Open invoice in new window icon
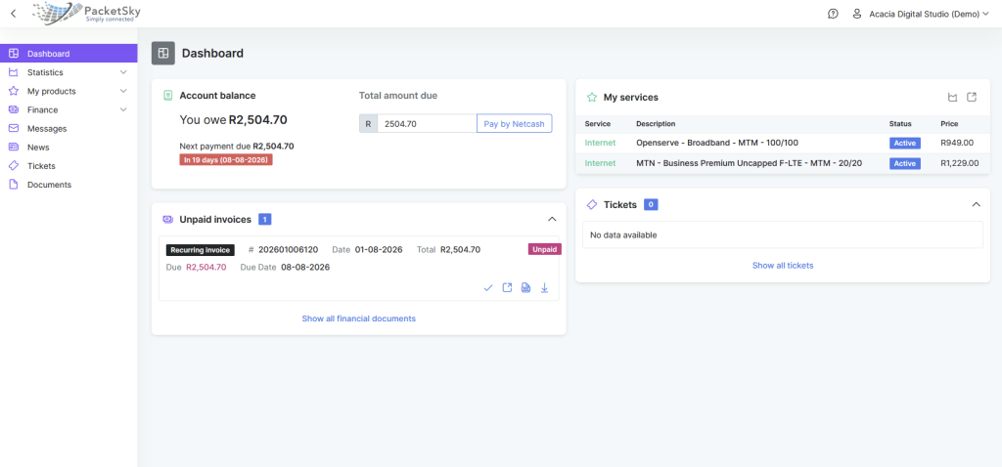This screenshot has height=467, width=1002. (x=507, y=288)
